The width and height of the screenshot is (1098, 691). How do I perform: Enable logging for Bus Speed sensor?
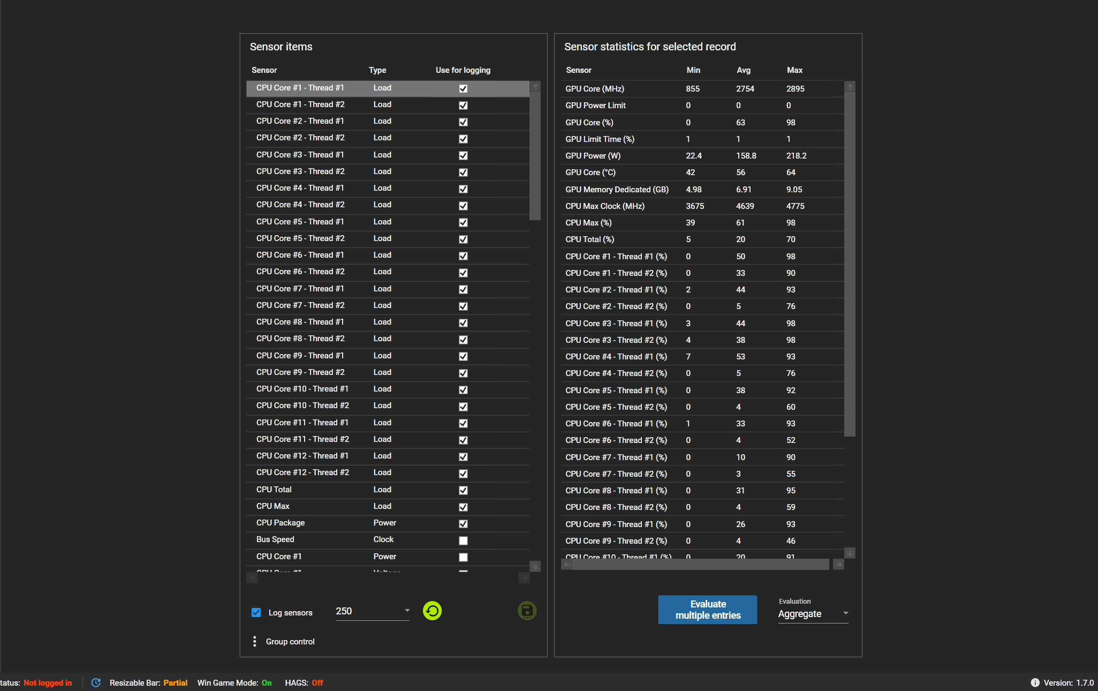[463, 540]
